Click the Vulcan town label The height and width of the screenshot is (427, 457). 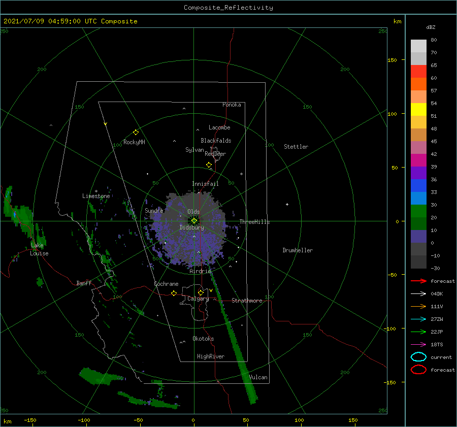pos(258,377)
